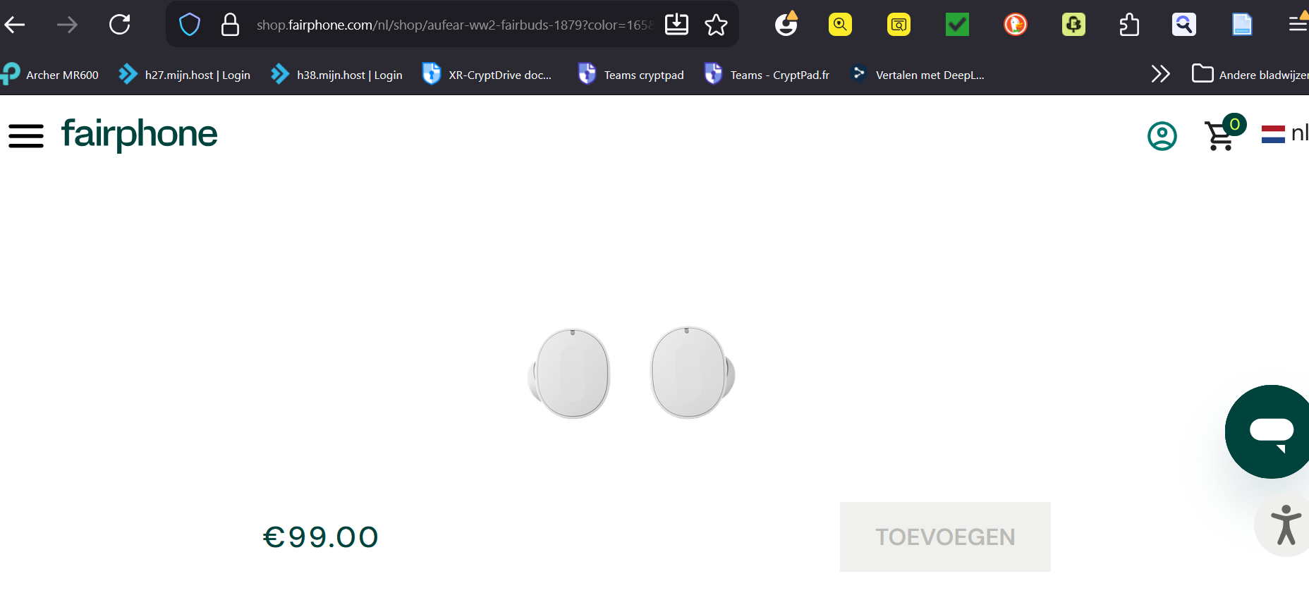Open the accessibility options widget
1309x600 pixels.
coord(1285,525)
